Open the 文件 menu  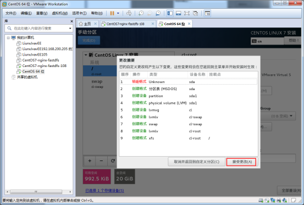(x=11, y=13)
